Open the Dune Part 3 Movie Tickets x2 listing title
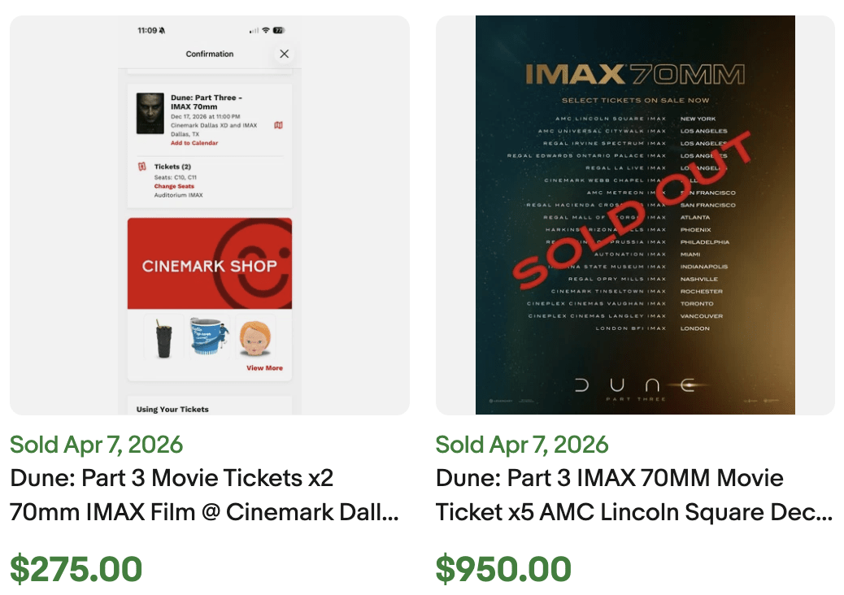Image resolution: width=844 pixels, height=595 pixels. pyautogui.click(x=204, y=495)
